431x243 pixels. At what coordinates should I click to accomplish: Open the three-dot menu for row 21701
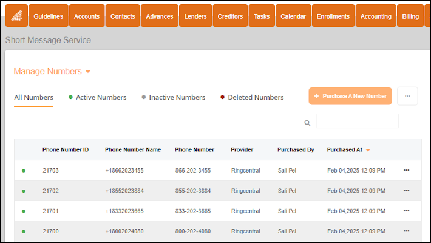click(406, 211)
